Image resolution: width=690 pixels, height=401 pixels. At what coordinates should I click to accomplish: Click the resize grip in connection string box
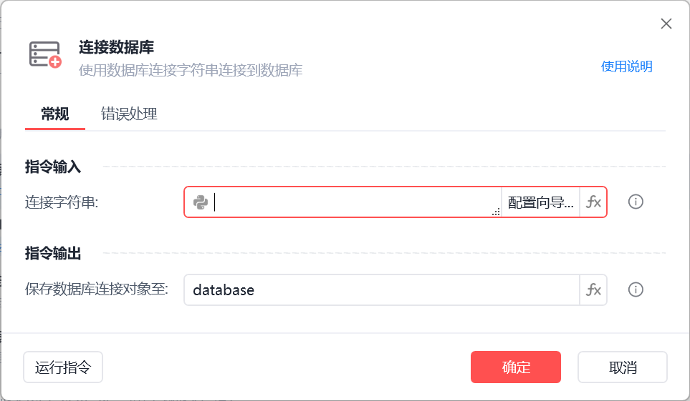pos(496,212)
